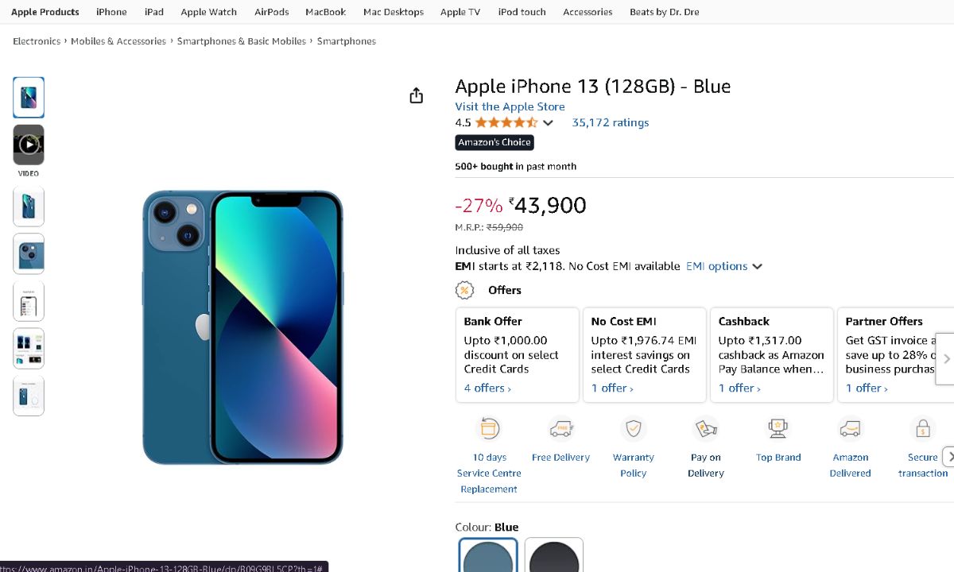954x572 pixels.
Task: Open the 35,172 ratings link
Action: tap(610, 122)
